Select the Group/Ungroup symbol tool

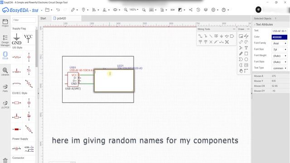tap(227, 42)
